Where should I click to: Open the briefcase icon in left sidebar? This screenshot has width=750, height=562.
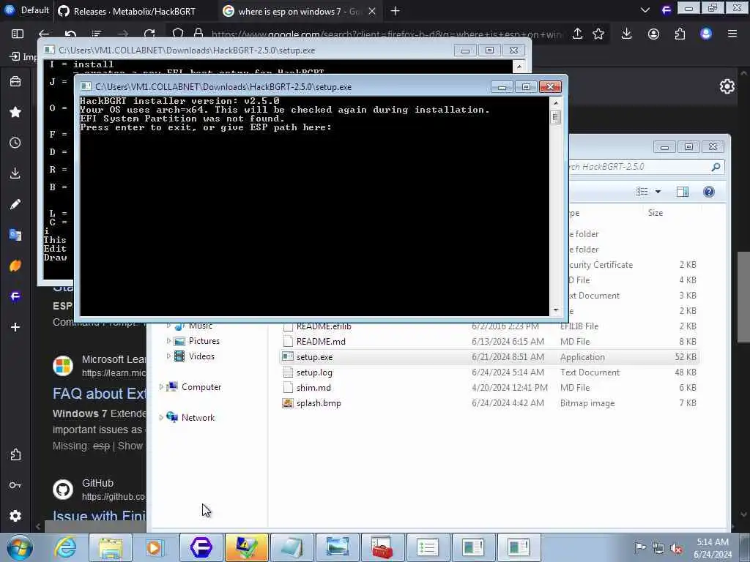pos(15,81)
